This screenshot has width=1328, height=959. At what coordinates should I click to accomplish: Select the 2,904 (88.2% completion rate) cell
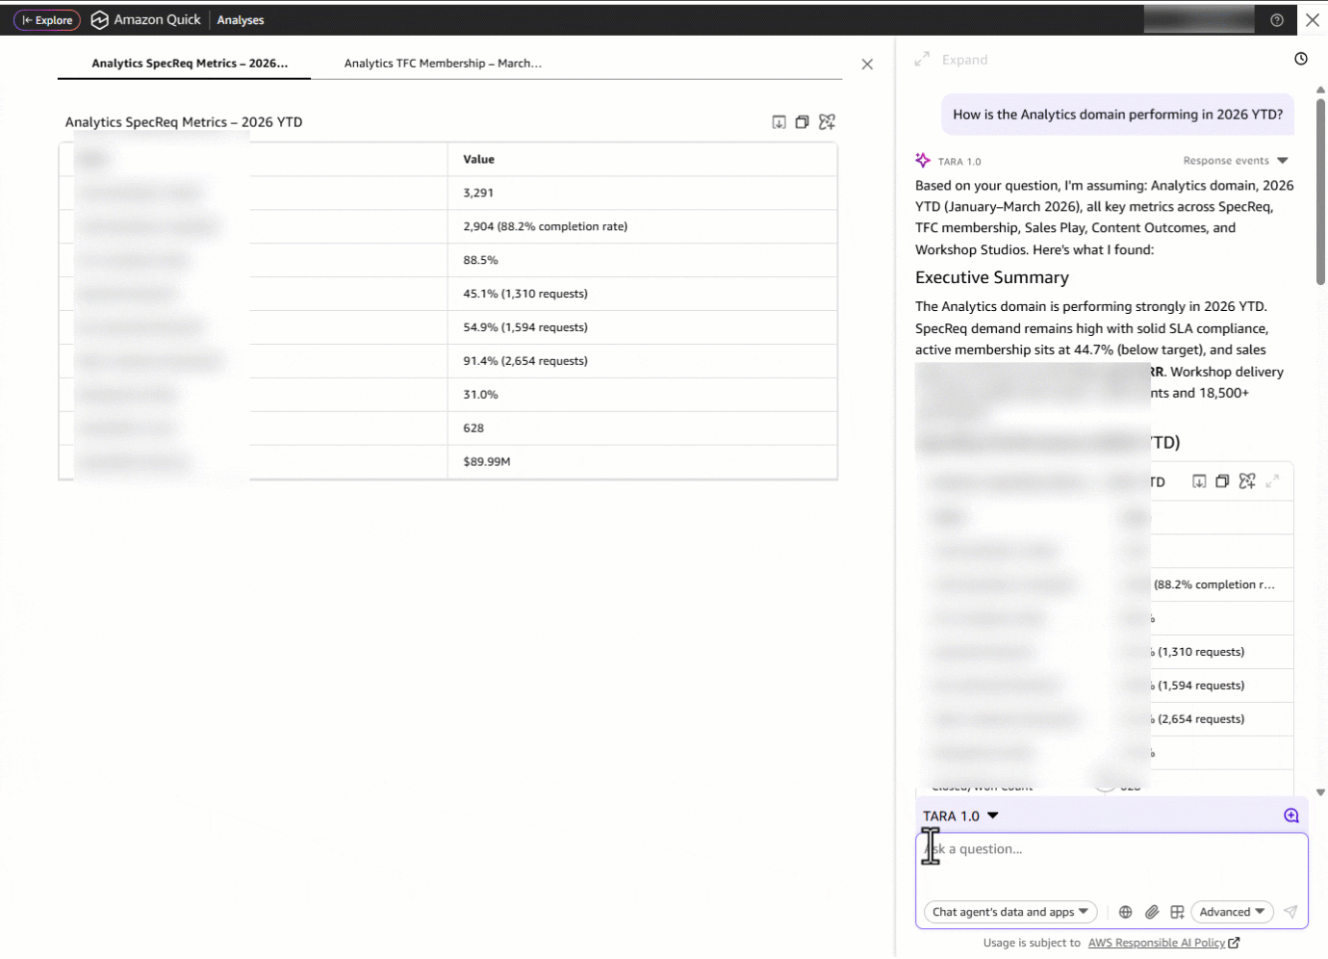point(642,227)
